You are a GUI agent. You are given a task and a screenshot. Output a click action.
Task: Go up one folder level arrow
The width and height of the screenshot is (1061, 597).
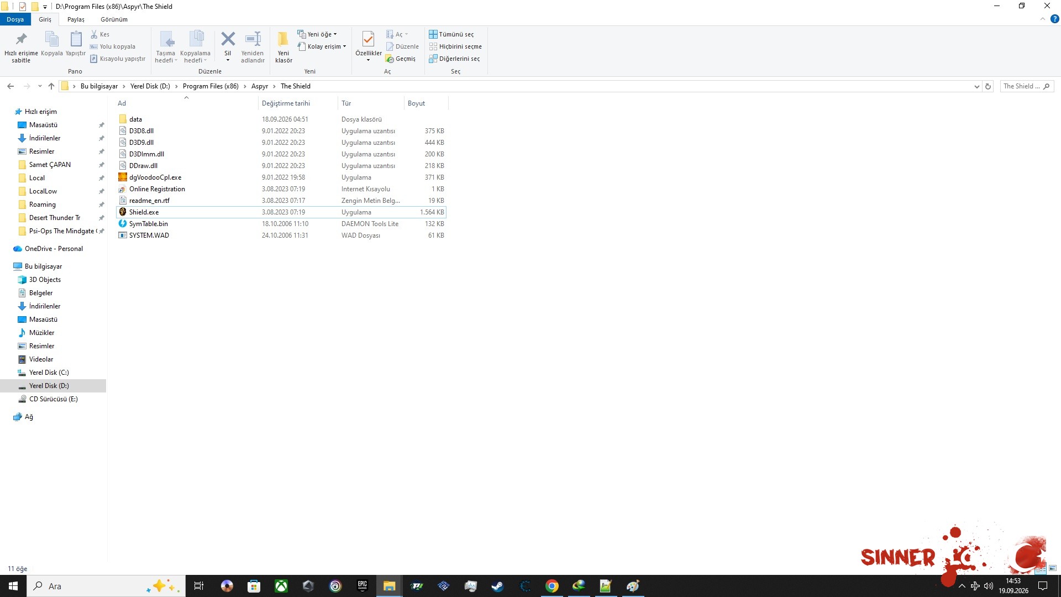click(x=51, y=86)
